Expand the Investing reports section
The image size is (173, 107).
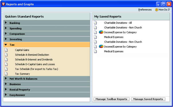click(x=6, y=39)
